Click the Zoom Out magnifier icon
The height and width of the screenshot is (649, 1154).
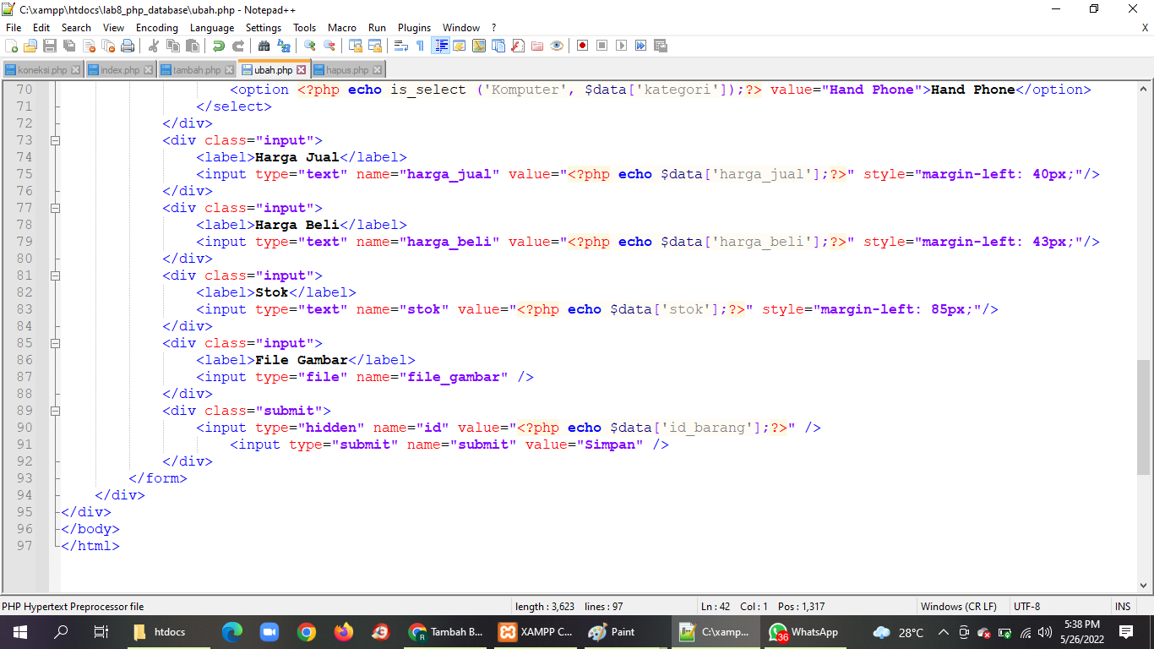coord(329,45)
